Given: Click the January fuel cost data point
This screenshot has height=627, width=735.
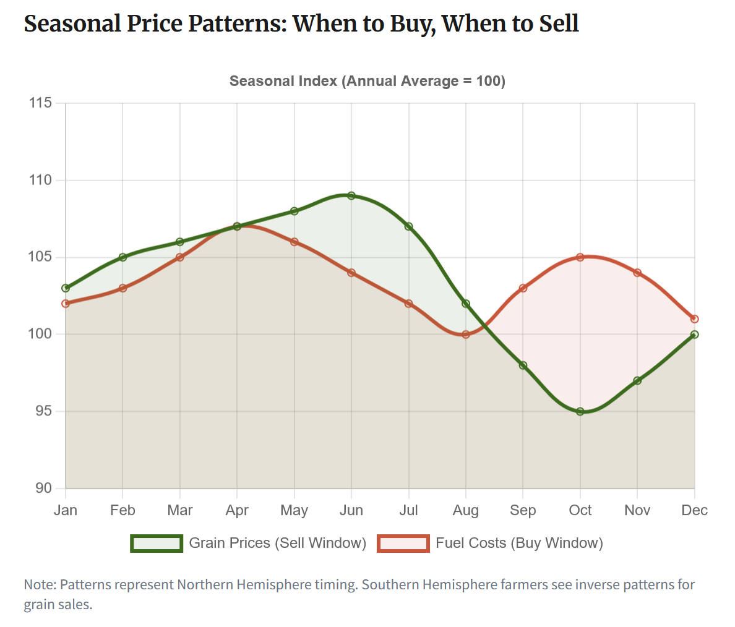Looking at the screenshot, I should pyautogui.click(x=66, y=304).
